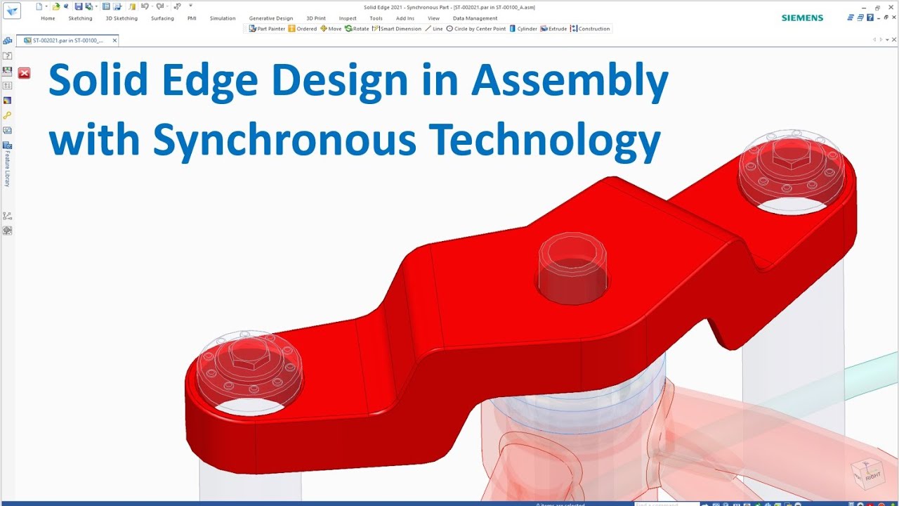Switch to the Ordered environment

tap(303, 29)
